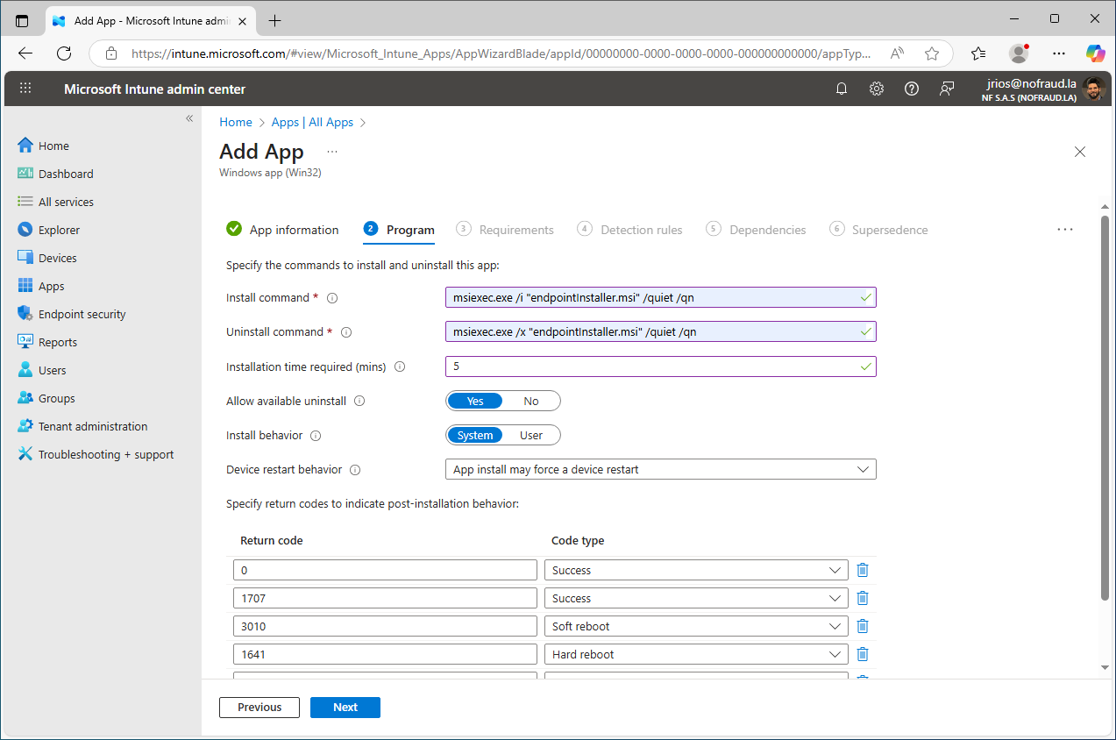Select the Program step tab
Screen dimensions: 1116x740
399,230
